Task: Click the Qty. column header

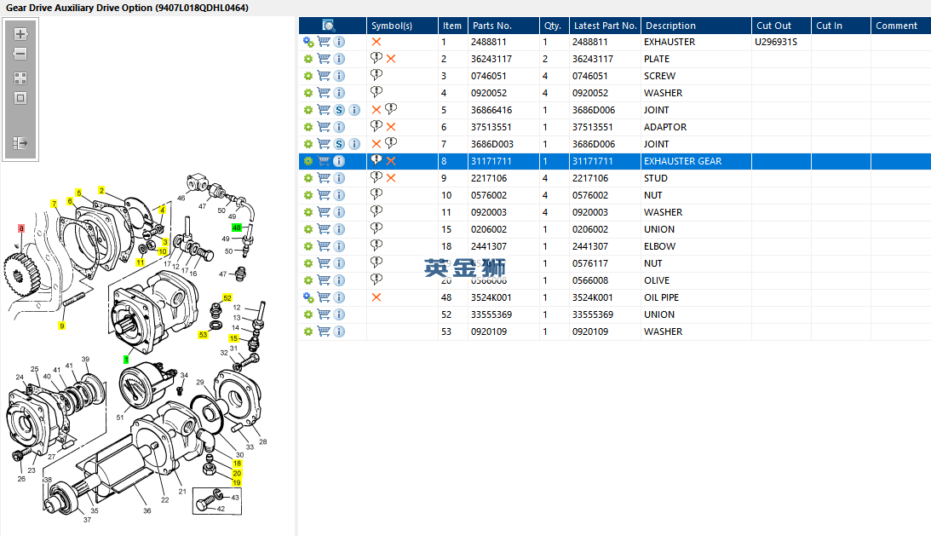Action: (553, 26)
